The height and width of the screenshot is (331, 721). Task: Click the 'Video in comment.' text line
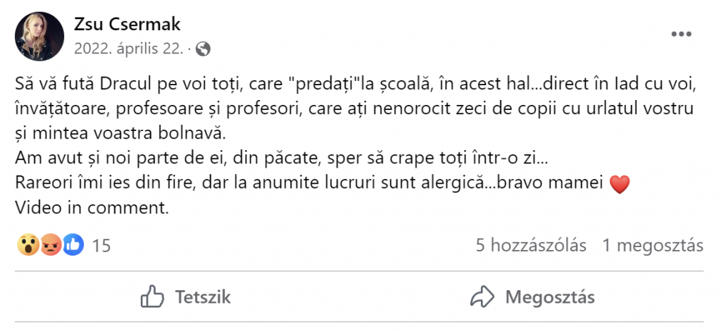92,208
